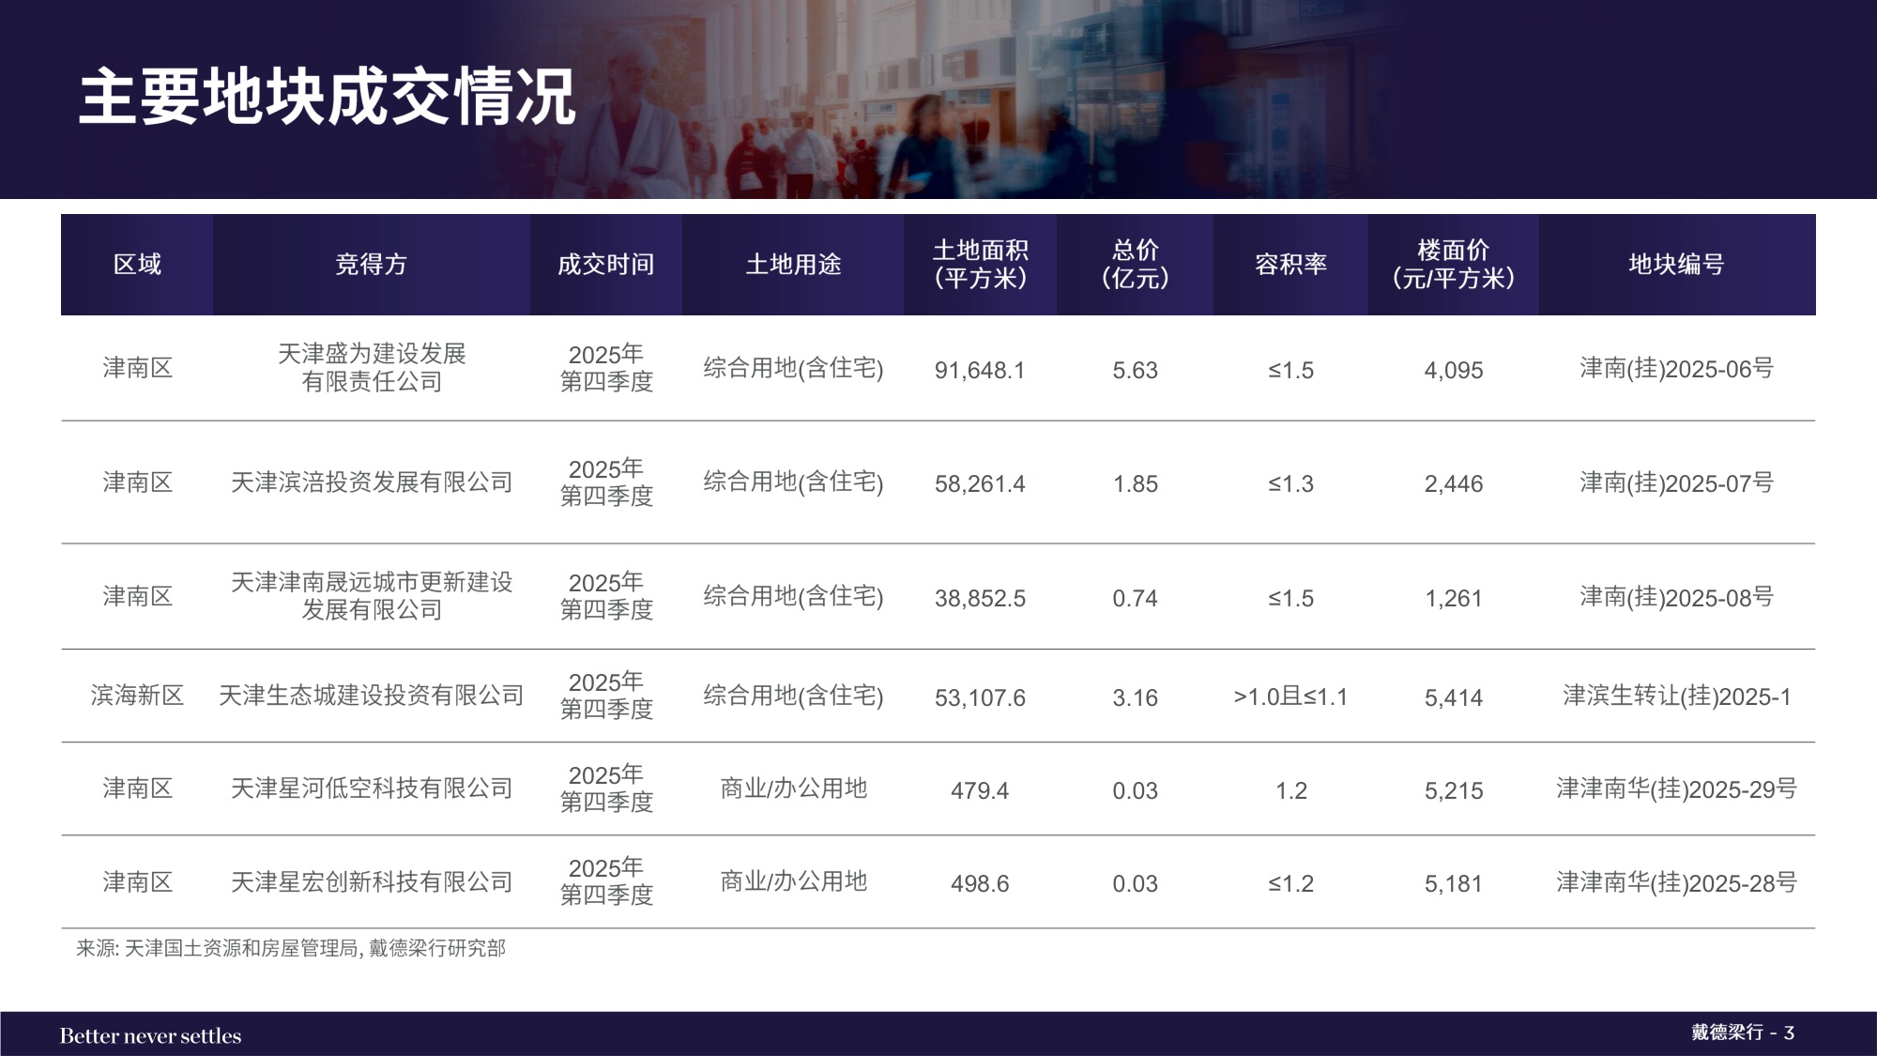Screen dimensions: 1877x1056
Task: Click the land area value 53,107.6
Action: [x=980, y=697]
